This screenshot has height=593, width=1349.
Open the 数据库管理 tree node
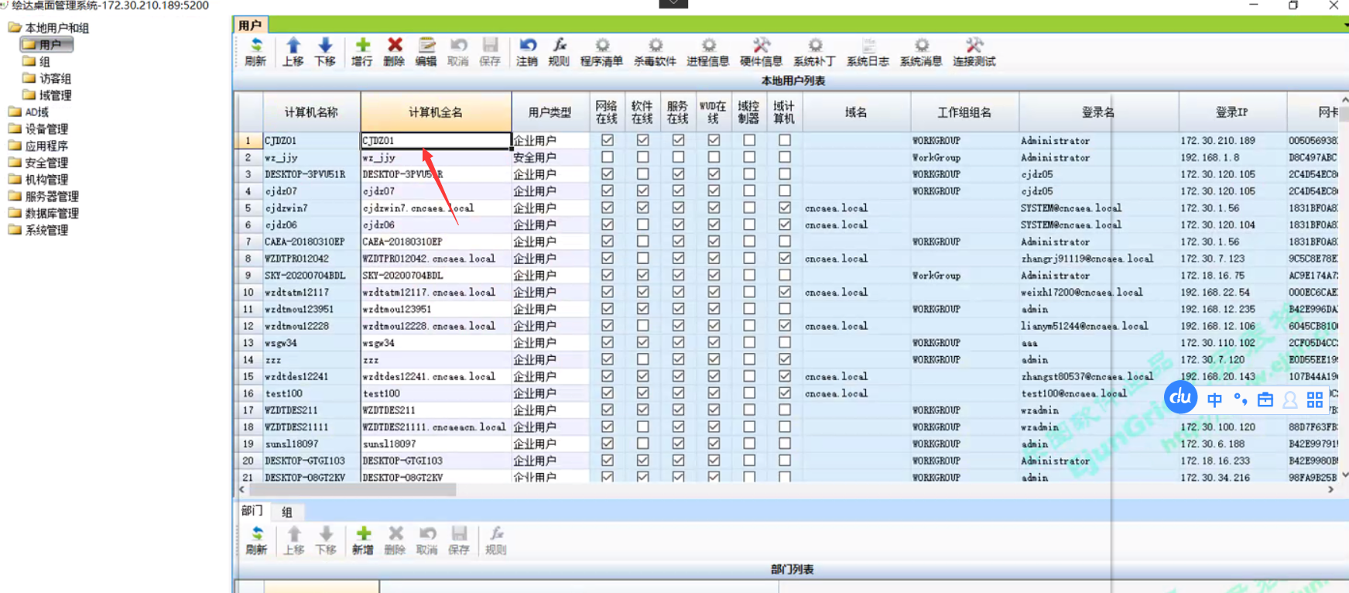click(44, 214)
